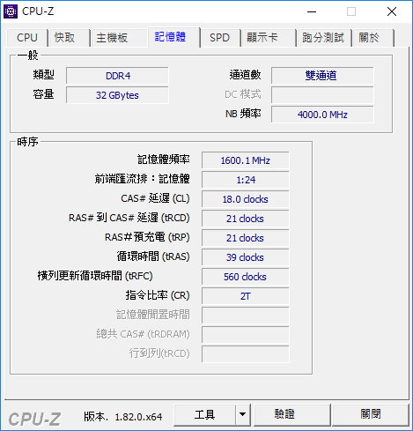Click the empty 總共 CAS# (tRDRAM) field
The image size is (413, 431).
click(246, 335)
